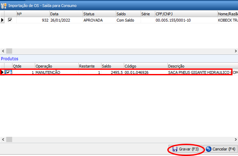The image size is (238, 156).
Task: Click the Descrição column header
Action: (x=203, y=66)
